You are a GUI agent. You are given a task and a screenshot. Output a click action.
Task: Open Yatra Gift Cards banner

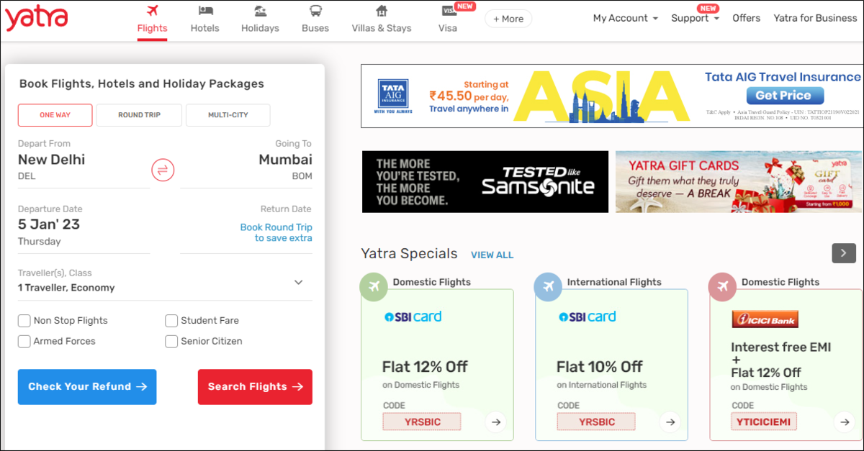739,181
